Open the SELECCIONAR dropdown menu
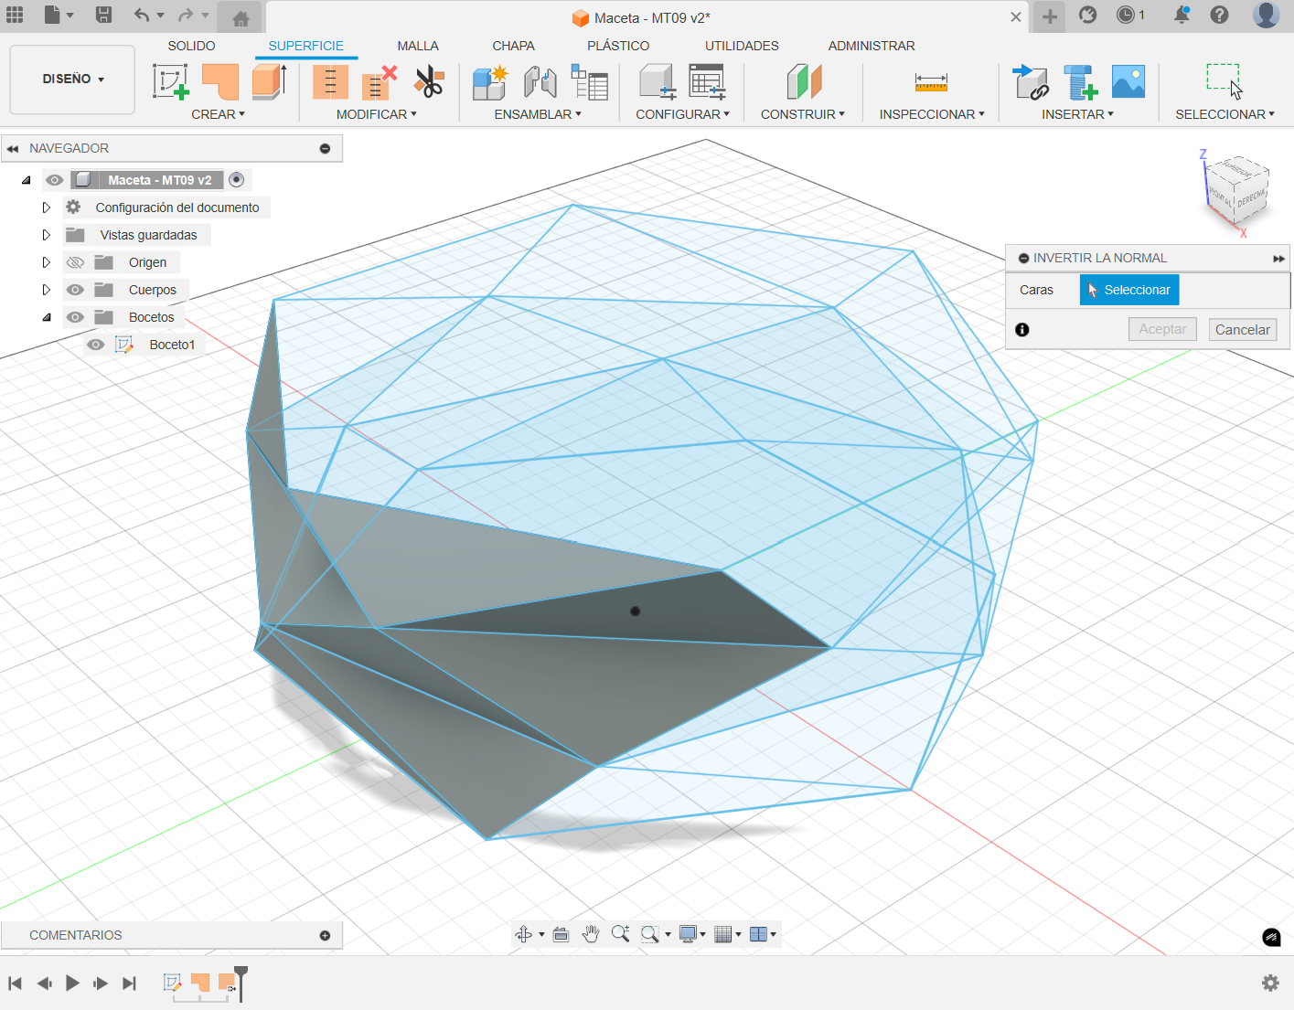The width and height of the screenshot is (1294, 1010). click(x=1224, y=114)
